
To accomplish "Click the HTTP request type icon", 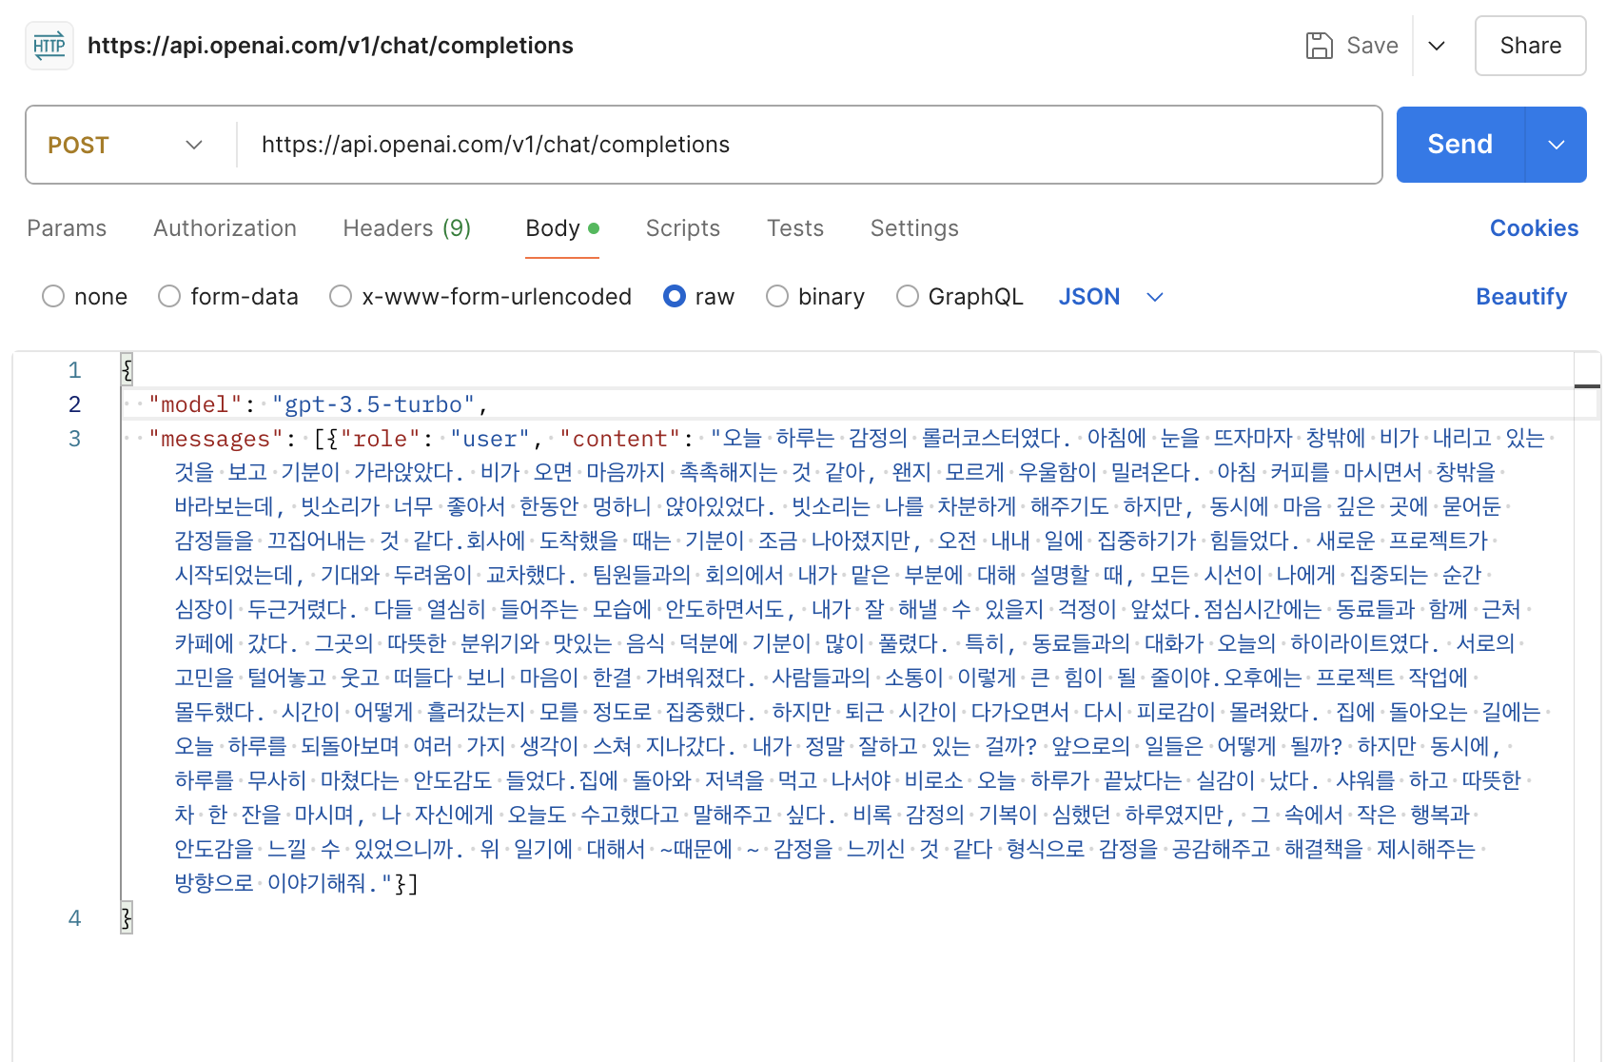I will coord(49,46).
